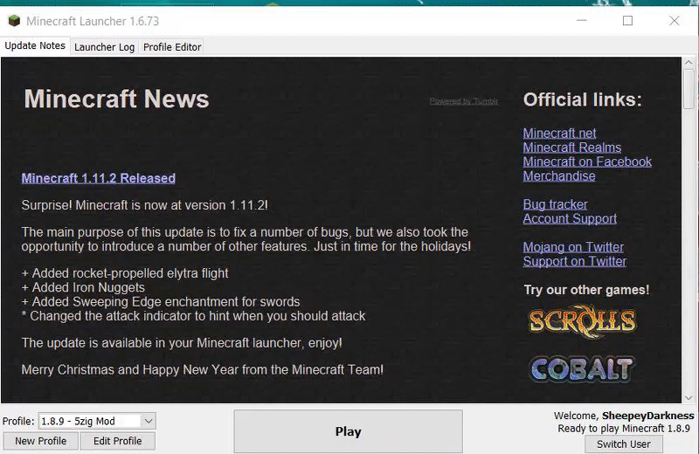Viewport: 699px width, 454px height.
Task: Visit the Minecraft on Facebook link
Action: click(x=587, y=162)
